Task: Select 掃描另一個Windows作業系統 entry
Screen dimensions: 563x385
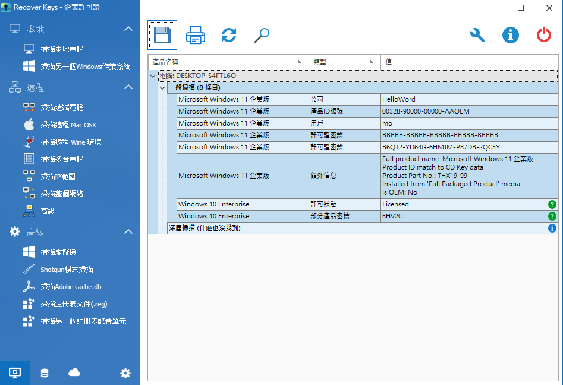Action: click(86, 66)
